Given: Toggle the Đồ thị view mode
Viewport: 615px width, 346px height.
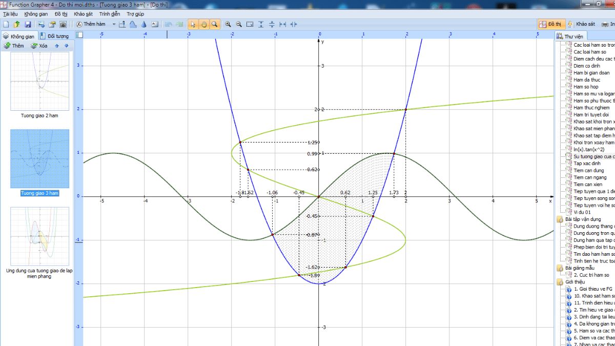Looking at the screenshot, I should click(x=550, y=24).
